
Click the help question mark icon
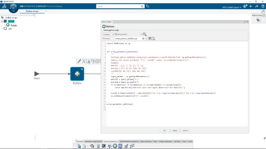click(x=262, y=6)
